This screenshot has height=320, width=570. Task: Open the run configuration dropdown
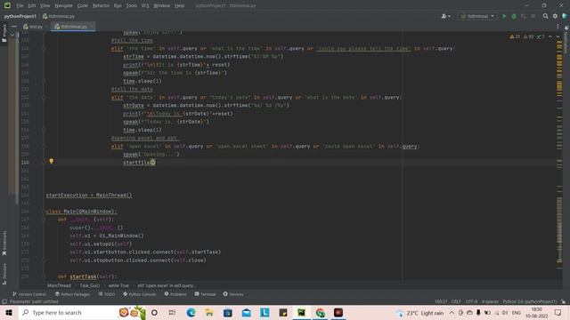tap(477, 16)
